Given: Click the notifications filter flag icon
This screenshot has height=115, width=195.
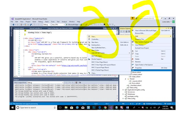Looking at the screenshot, I should (132, 18).
